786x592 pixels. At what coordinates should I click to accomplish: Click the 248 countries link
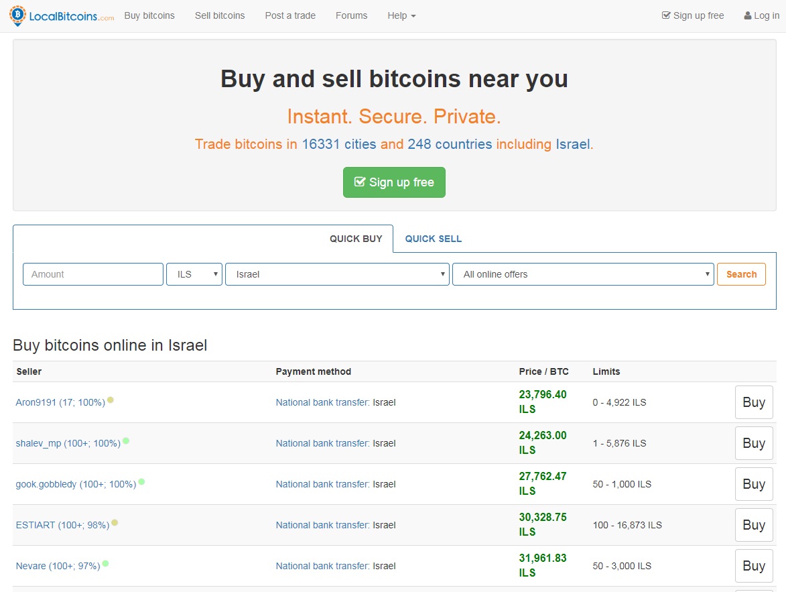click(450, 144)
